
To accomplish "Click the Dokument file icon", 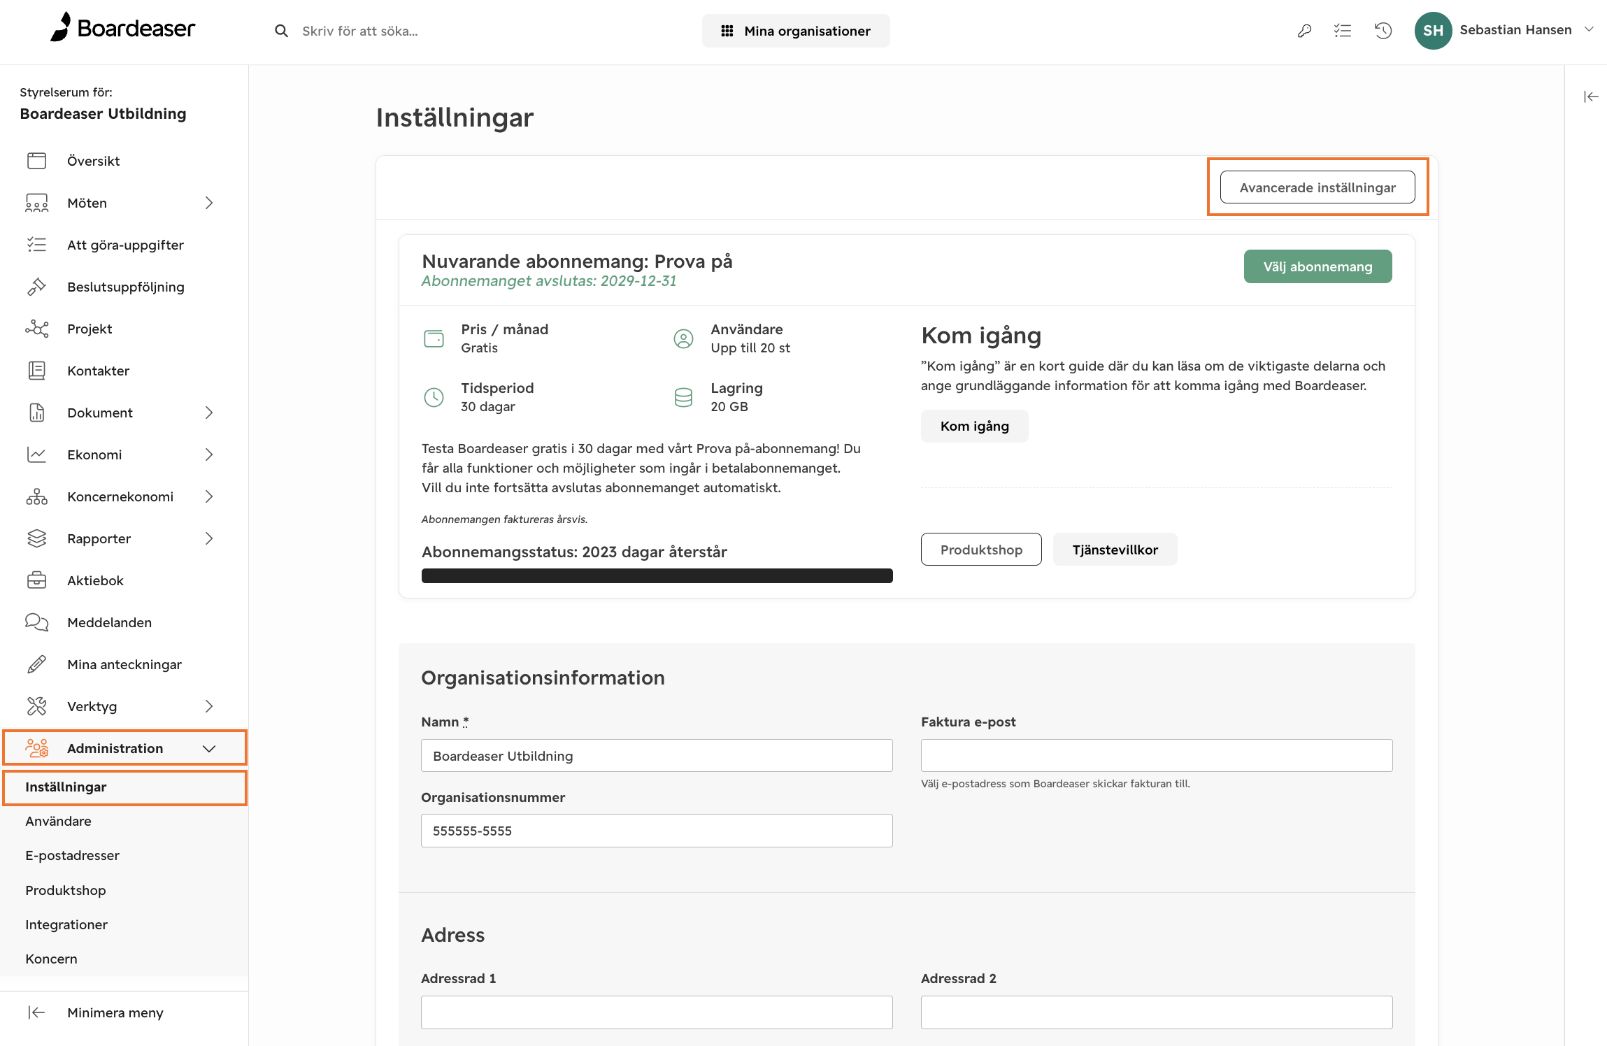I will click(37, 413).
